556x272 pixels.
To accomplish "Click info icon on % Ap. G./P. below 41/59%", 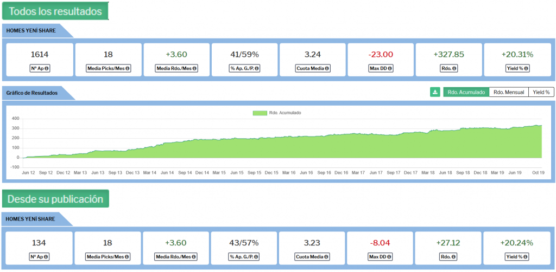I will coord(257,69).
